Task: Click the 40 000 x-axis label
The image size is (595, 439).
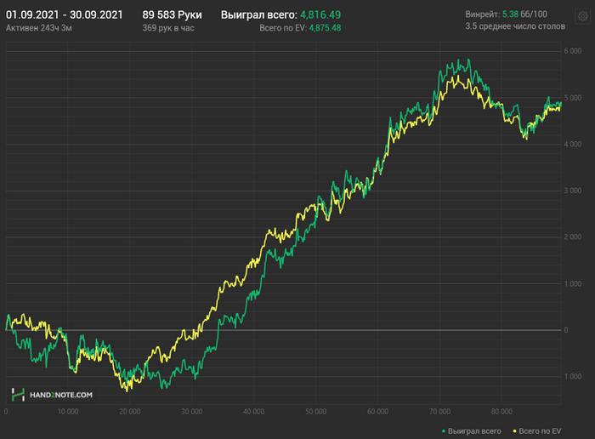Action: [x=253, y=412]
